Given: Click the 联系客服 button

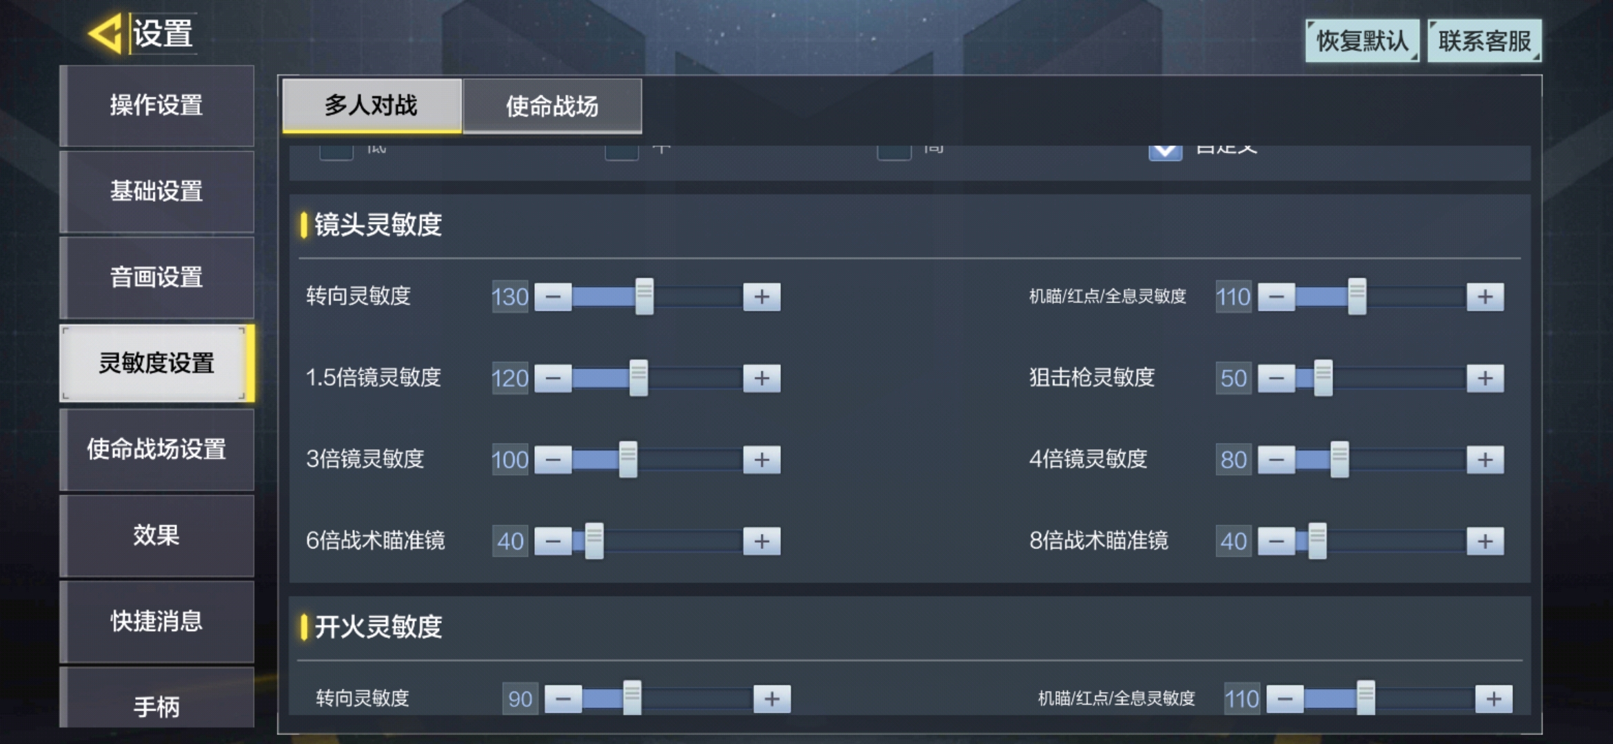Looking at the screenshot, I should tap(1484, 41).
